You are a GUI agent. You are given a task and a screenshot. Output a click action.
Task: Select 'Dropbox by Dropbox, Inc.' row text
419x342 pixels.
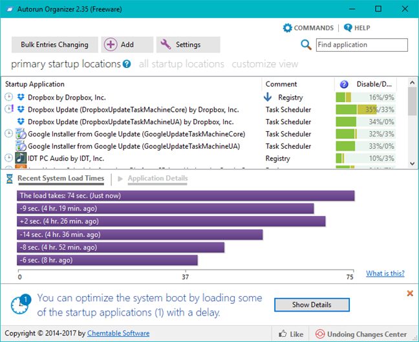pos(67,97)
